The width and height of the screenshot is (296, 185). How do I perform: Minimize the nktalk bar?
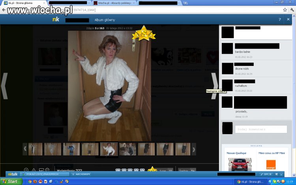pos(281,174)
